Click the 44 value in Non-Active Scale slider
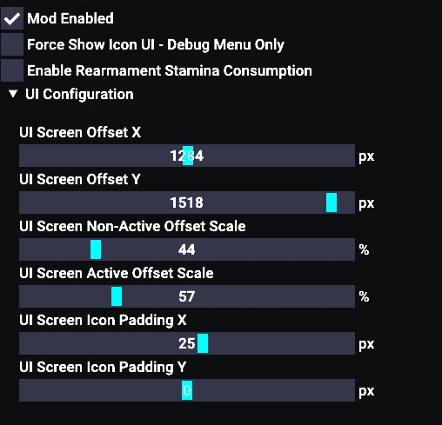Screen dimensions: 442x425 tap(187, 249)
